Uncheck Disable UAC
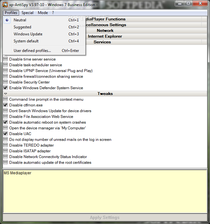The image size is (210, 224). point(5,134)
